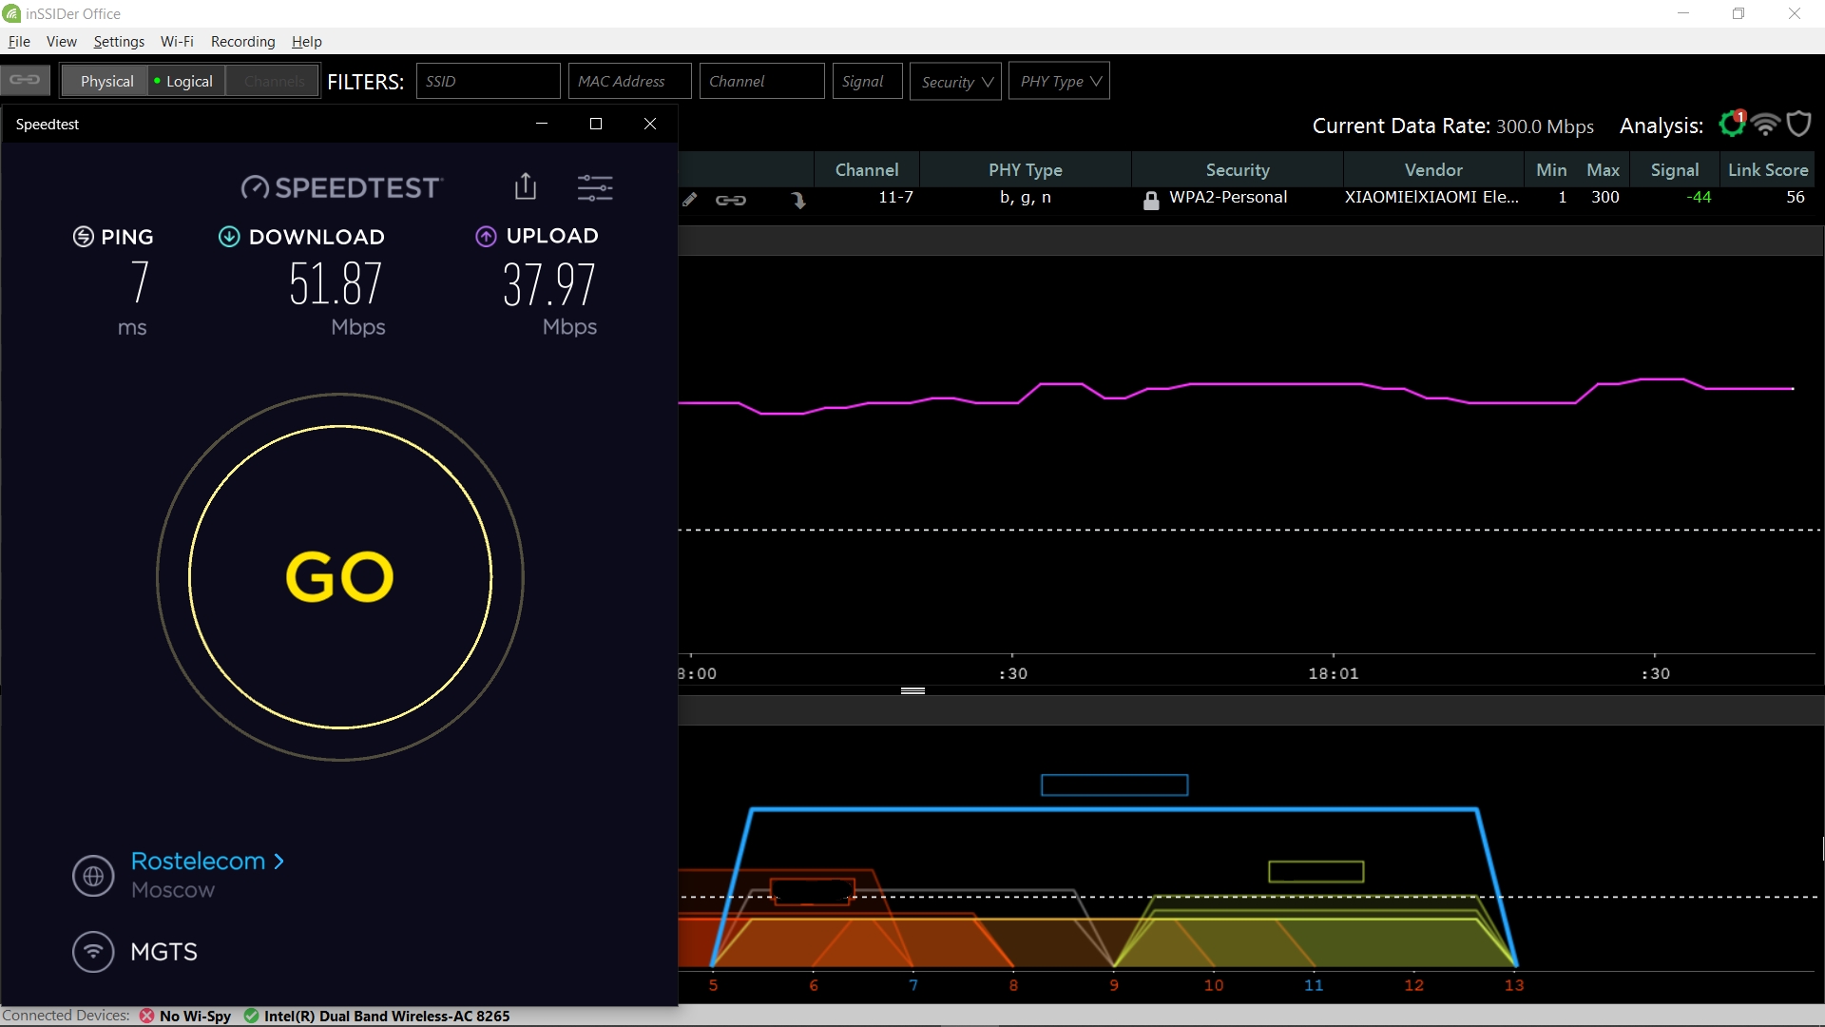
Task: Open the Recording menu
Action: point(242,42)
